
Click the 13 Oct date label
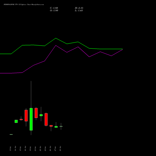pos(10,149)
